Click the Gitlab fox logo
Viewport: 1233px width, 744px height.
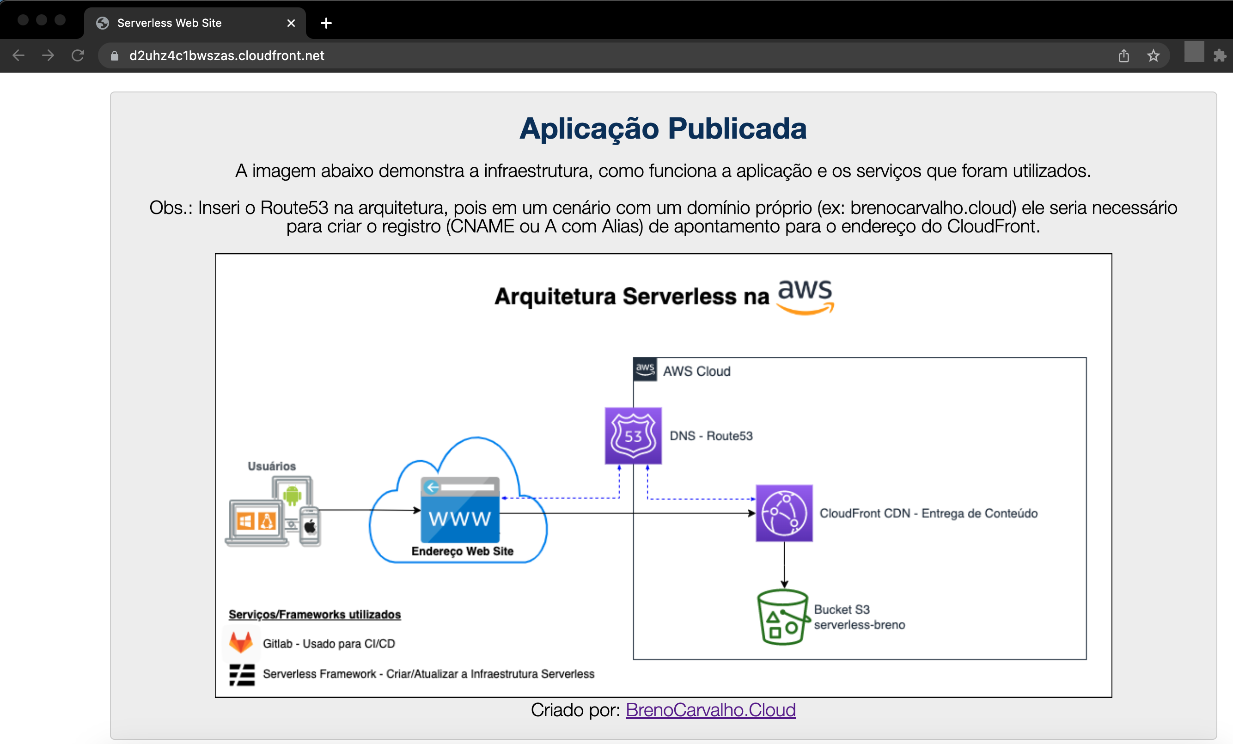click(241, 642)
